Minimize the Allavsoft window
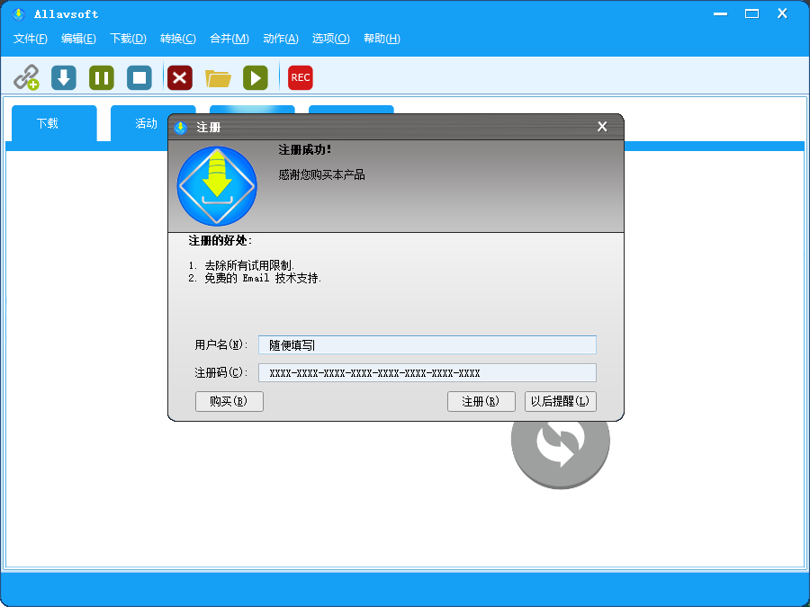 [721, 13]
